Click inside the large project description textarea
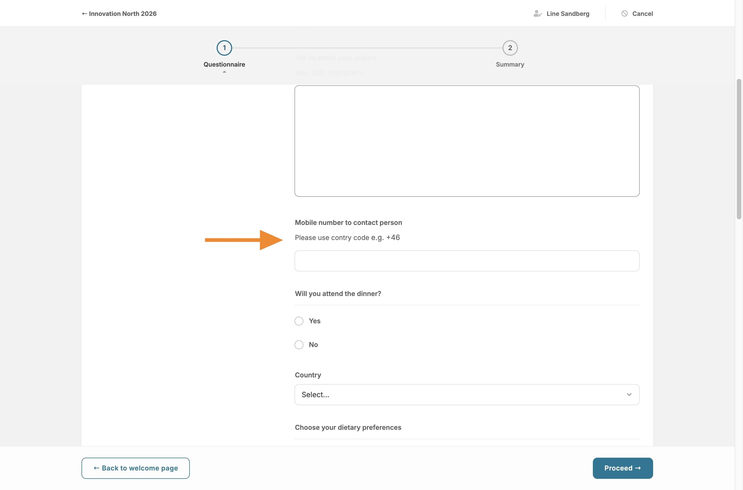This screenshot has width=743, height=490. coord(466,141)
